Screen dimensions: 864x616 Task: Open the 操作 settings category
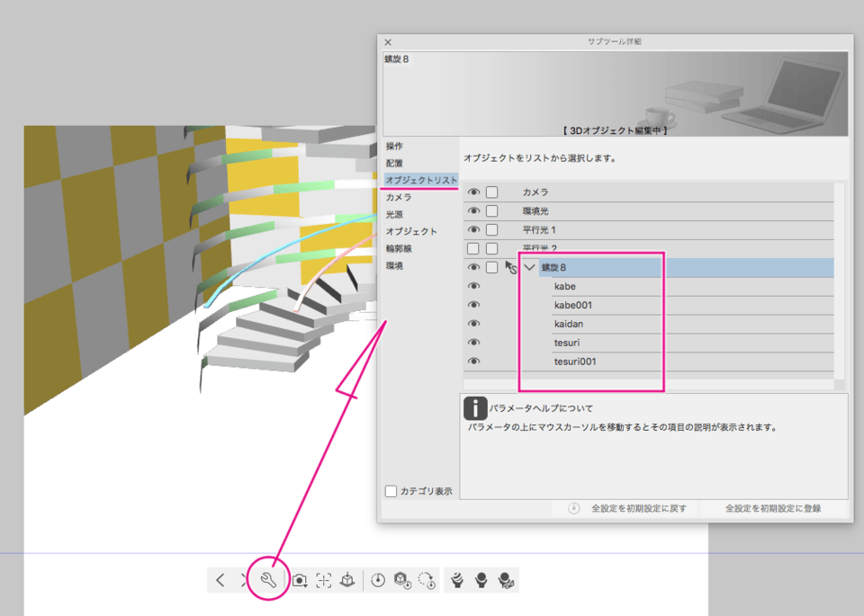[x=394, y=146]
